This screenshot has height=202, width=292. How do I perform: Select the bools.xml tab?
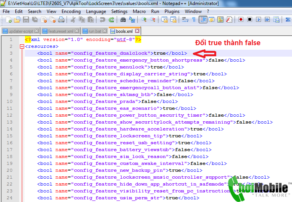click(124, 31)
